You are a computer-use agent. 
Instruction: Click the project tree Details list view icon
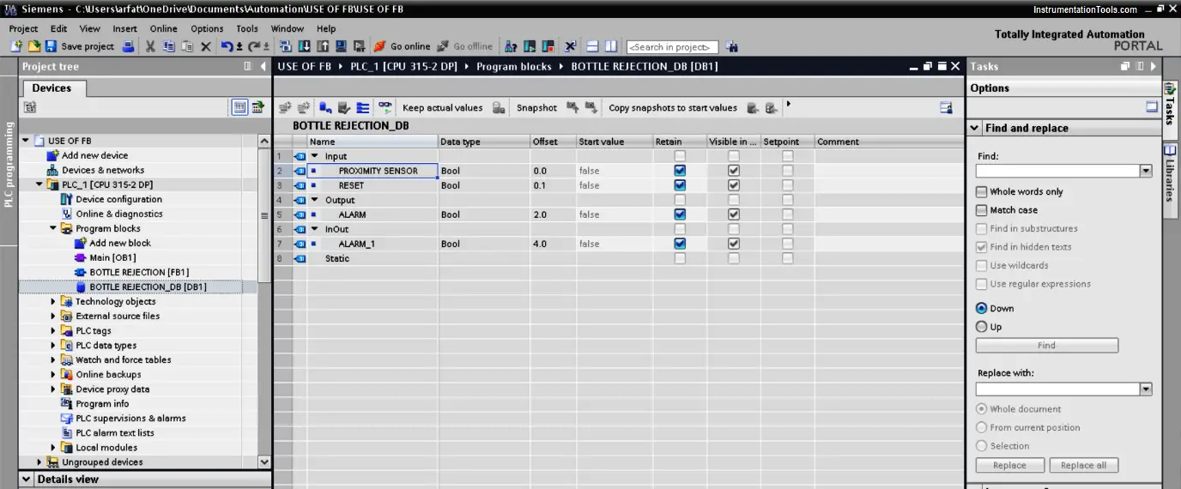pos(239,107)
